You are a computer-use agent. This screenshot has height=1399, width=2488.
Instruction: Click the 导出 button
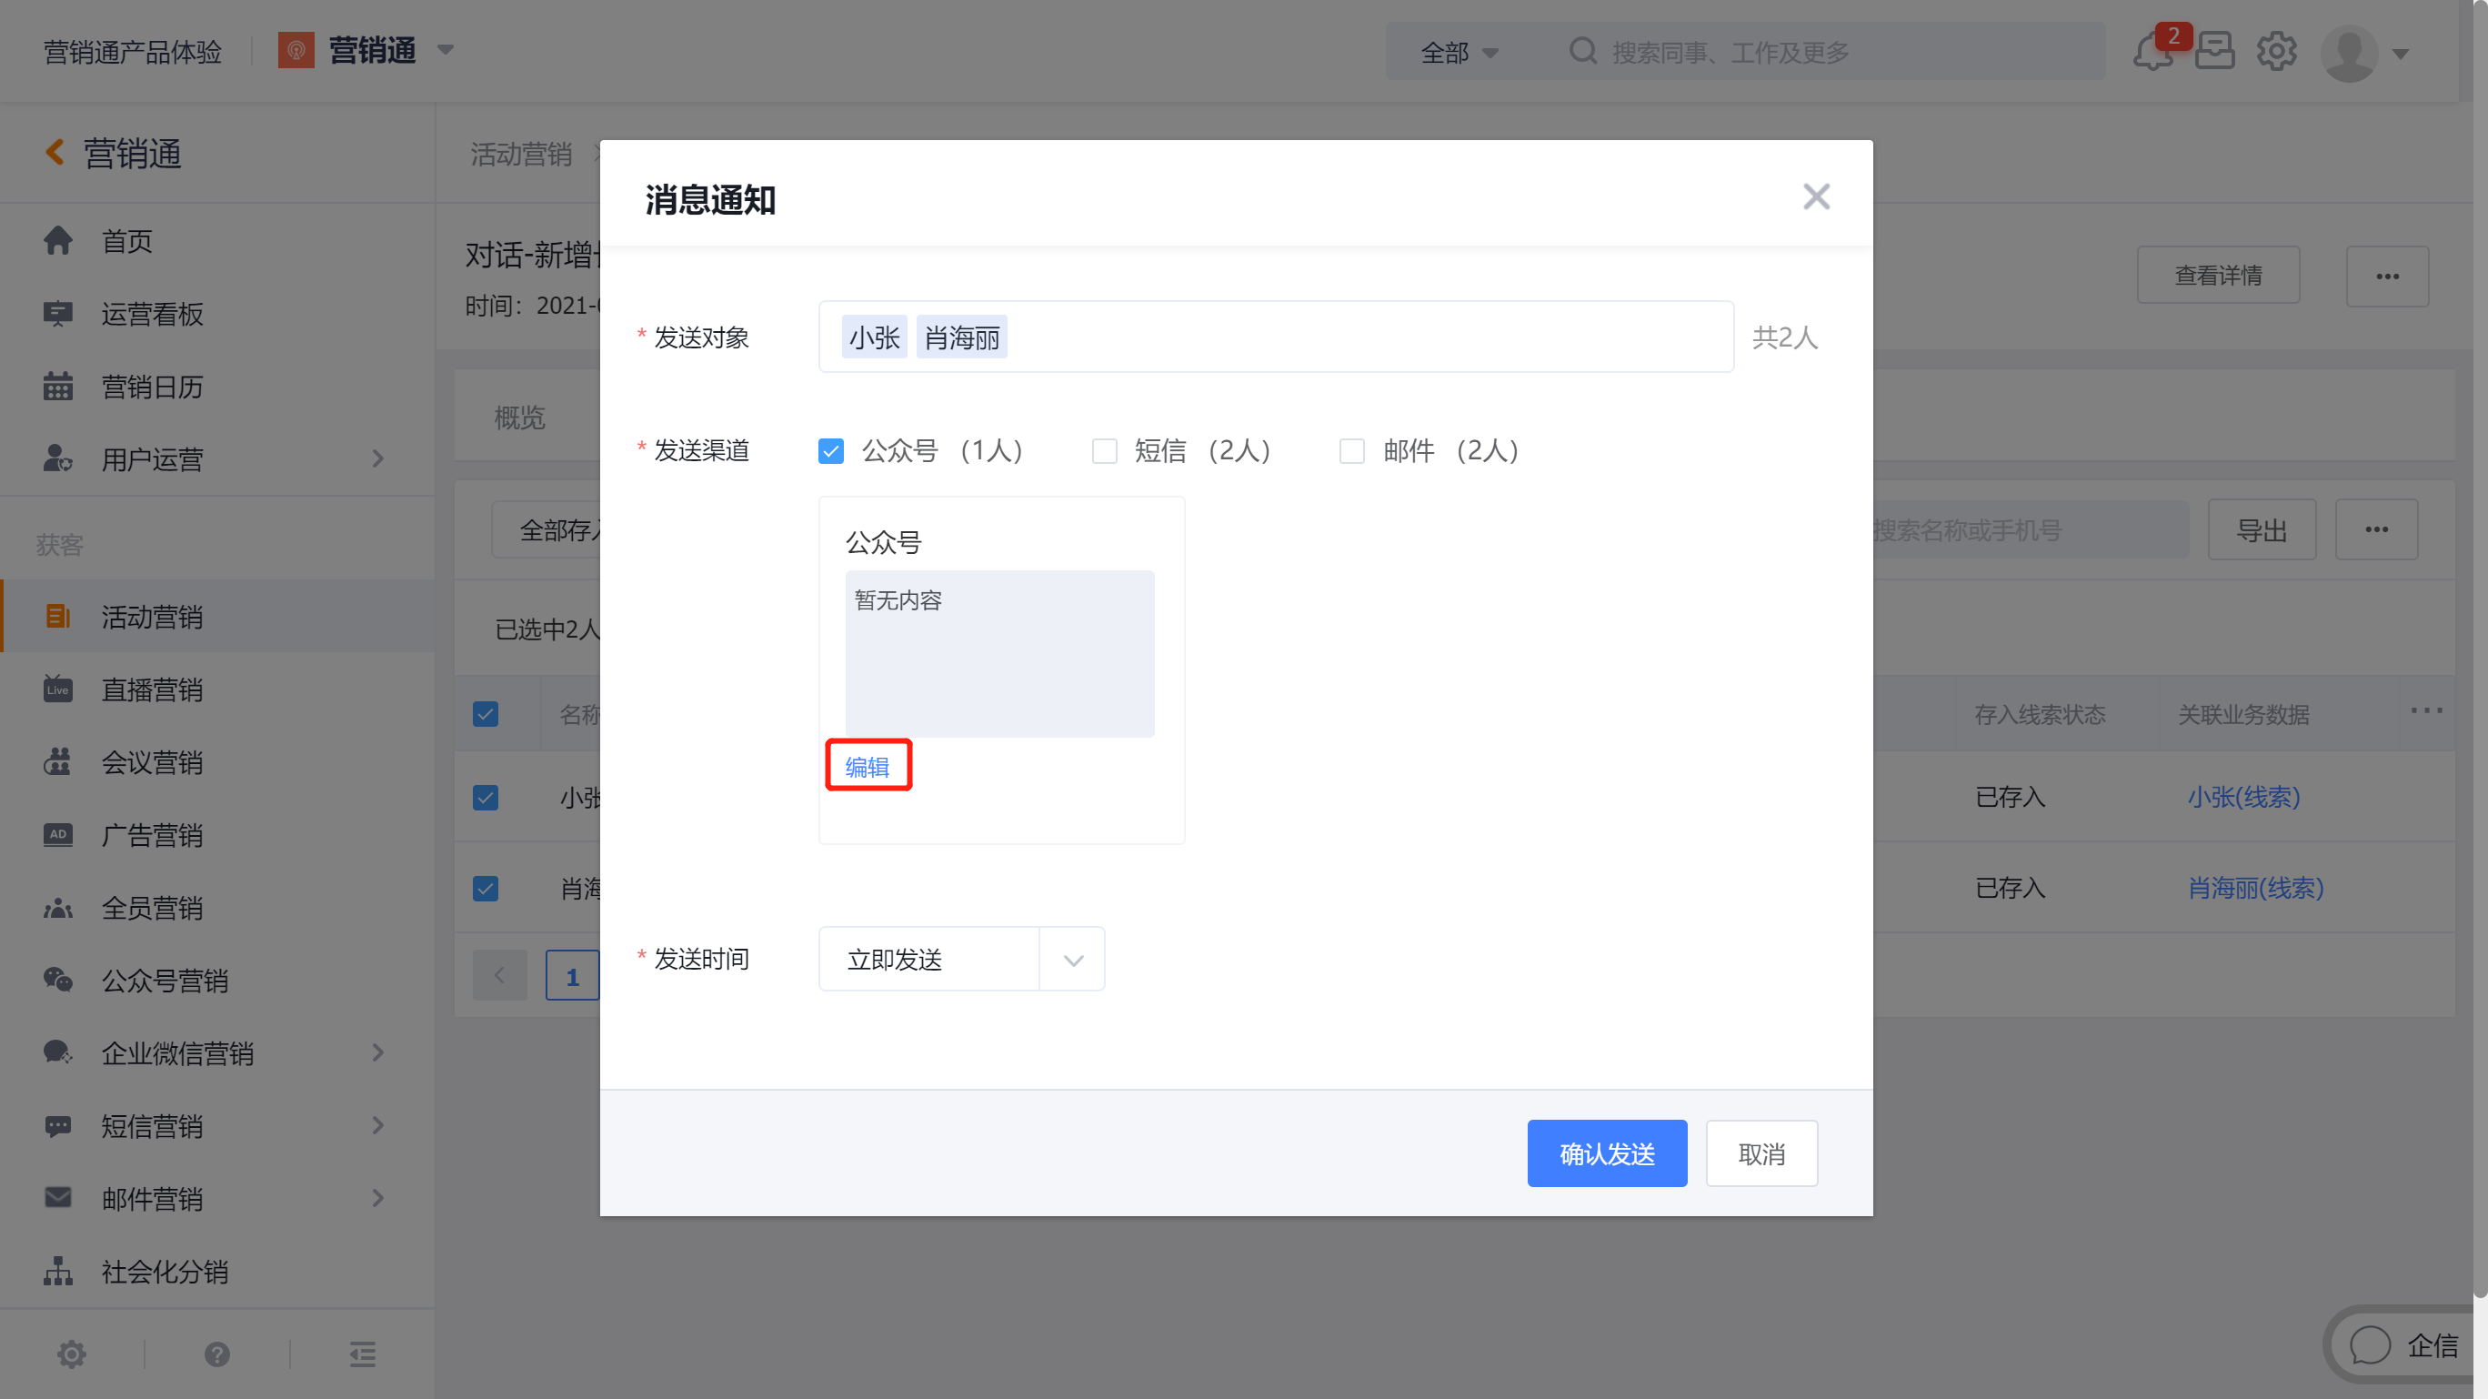tap(2262, 529)
